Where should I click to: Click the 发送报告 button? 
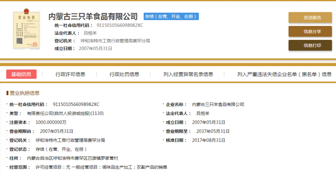coord(310,18)
